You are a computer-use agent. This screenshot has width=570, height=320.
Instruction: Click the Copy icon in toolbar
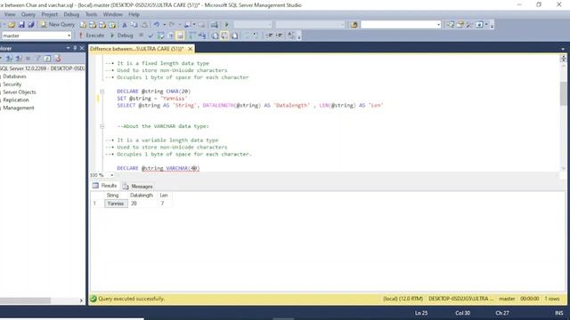point(134,25)
